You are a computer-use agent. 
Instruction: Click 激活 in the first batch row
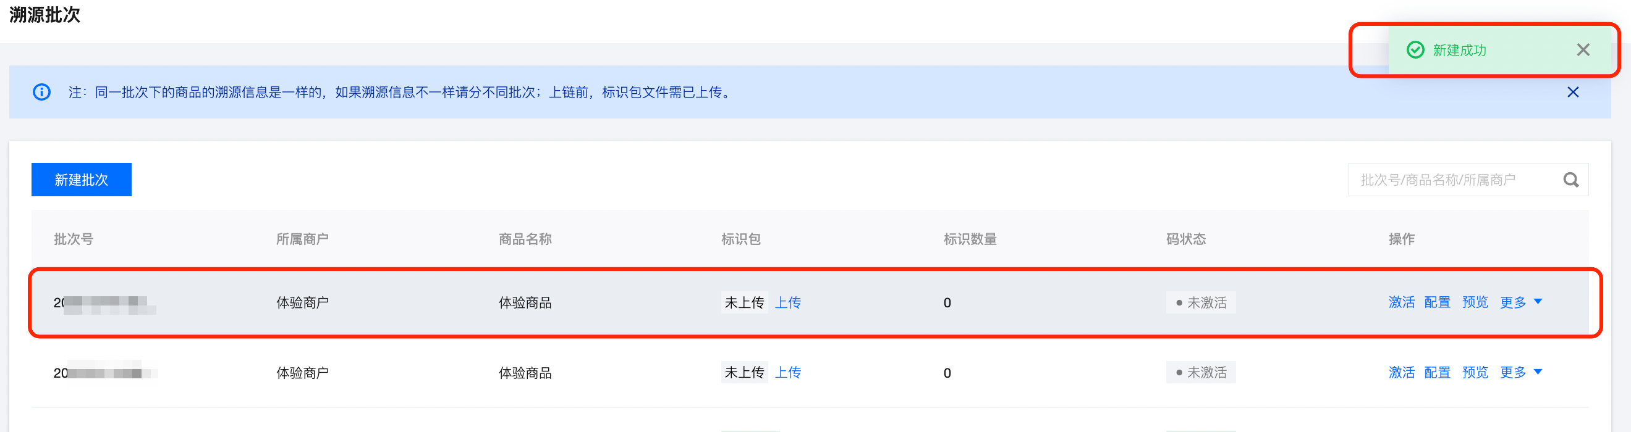tap(1401, 302)
